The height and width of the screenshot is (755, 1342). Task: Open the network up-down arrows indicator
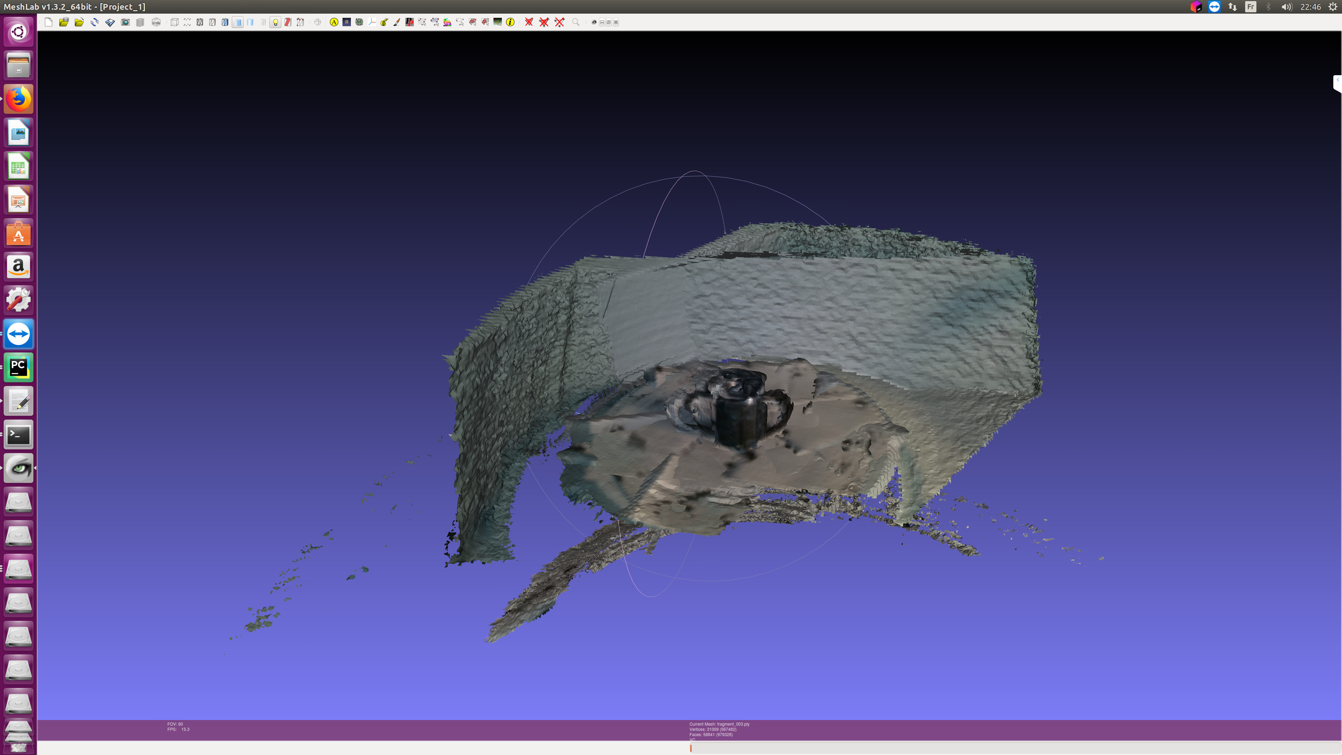tap(1232, 7)
